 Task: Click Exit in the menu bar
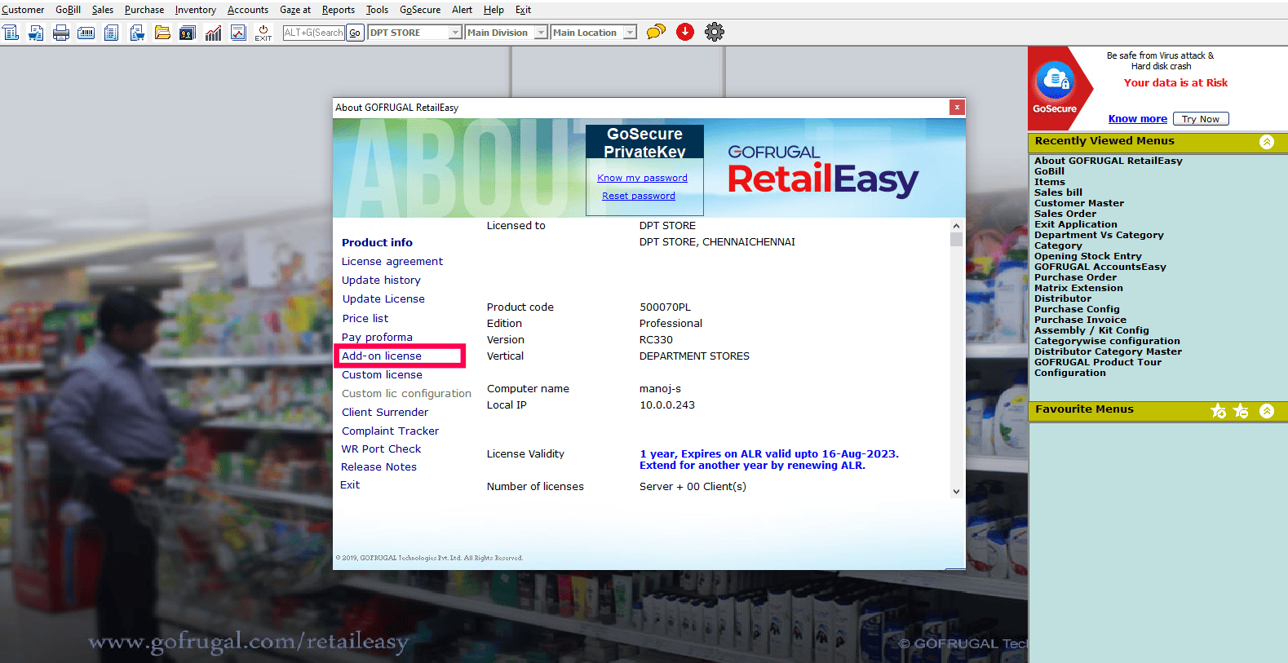(x=523, y=10)
